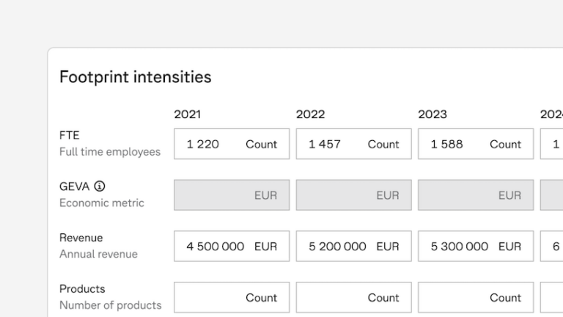Focus the empty 2022 Products count field
The height and width of the screenshot is (317, 563).
[353, 297]
